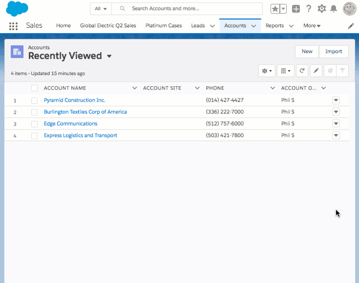Click phone number (512) 757-6000
Image resolution: width=359 pixels, height=283 pixels.
coord(225,124)
